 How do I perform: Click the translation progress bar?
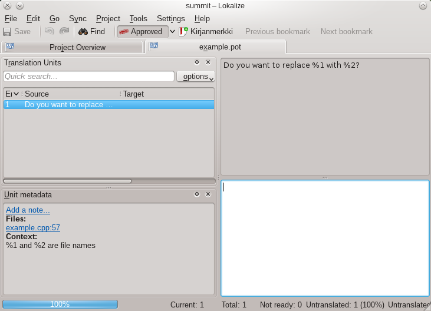[x=60, y=305]
